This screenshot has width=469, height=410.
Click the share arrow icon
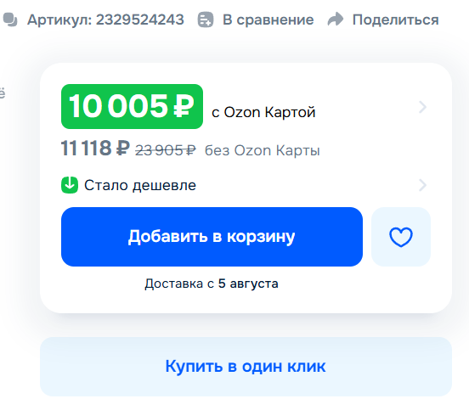point(336,20)
